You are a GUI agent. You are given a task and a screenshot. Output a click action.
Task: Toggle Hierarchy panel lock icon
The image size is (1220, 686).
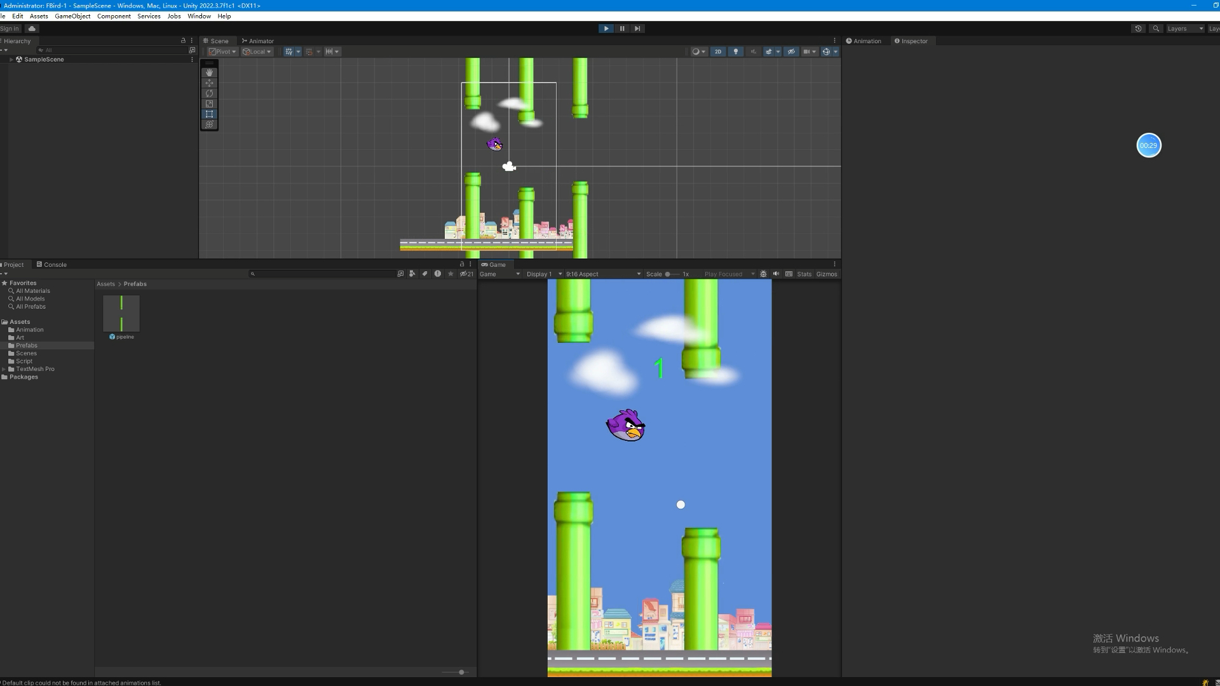point(183,41)
